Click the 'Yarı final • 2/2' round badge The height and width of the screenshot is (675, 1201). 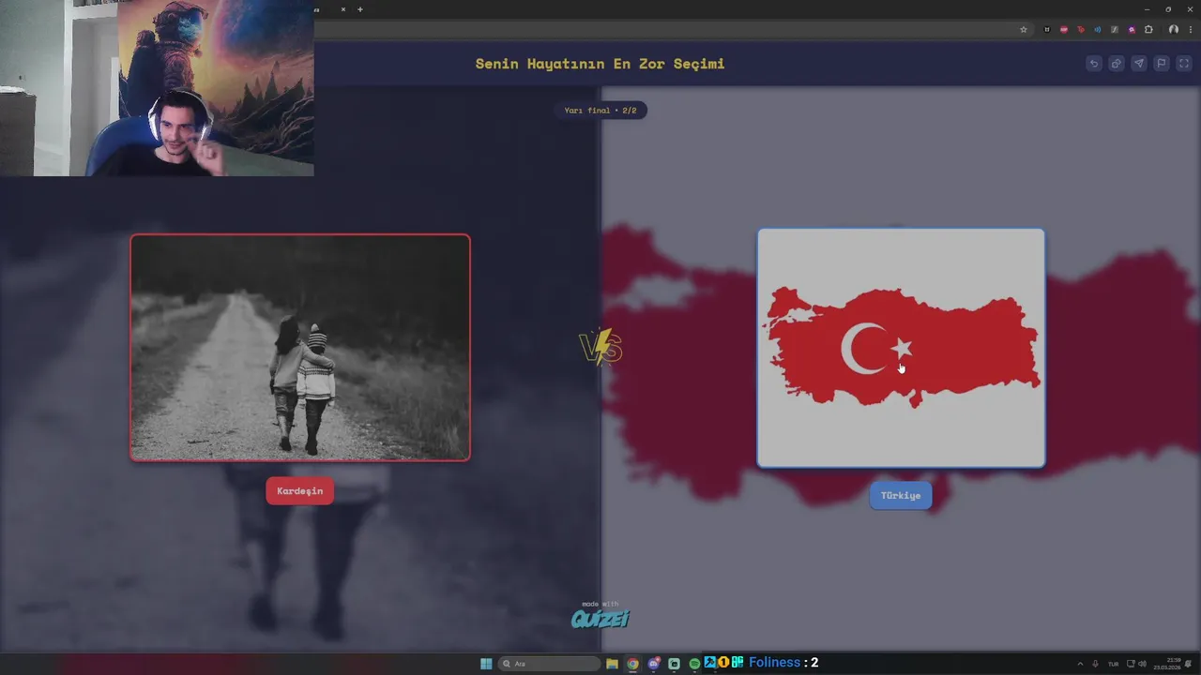coord(600,111)
